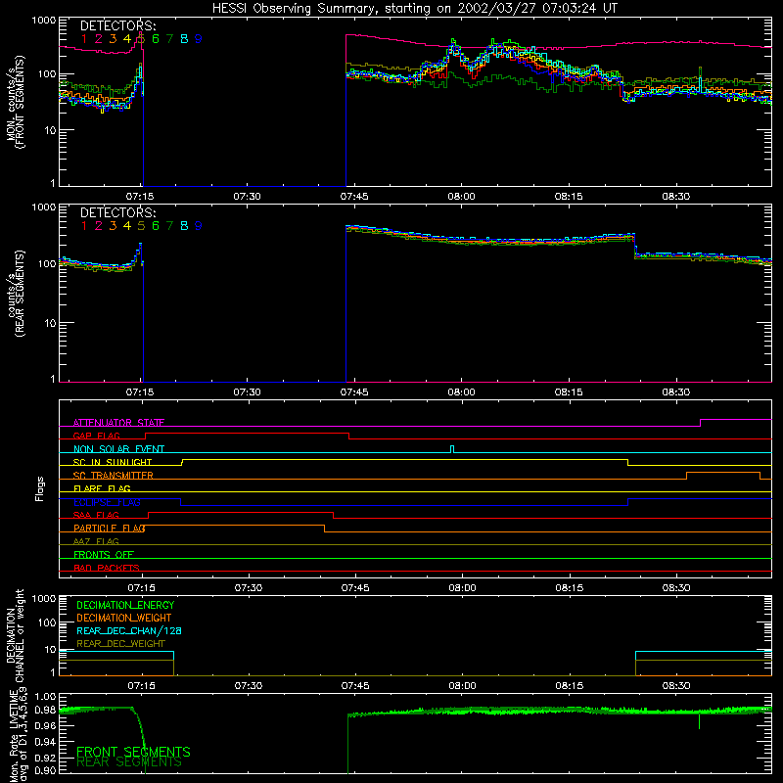783x783 pixels.
Task: Click detector number 2 in front segments legend
Action: [x=99, y=39]
